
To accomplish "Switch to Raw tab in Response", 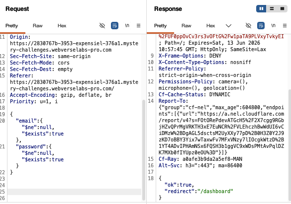I will [187, 26].
